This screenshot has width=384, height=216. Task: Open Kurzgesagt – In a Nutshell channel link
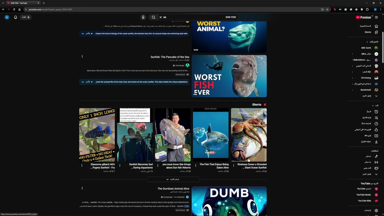click(174, 197)
